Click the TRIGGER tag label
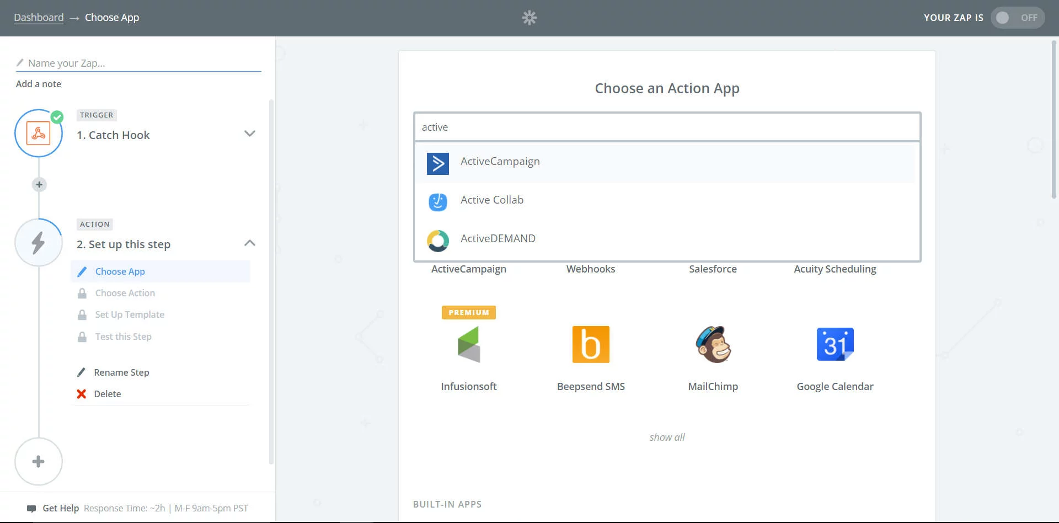The height and width of the screenshot is (523, 1059). pyautogui.click(x=97, y=115)
